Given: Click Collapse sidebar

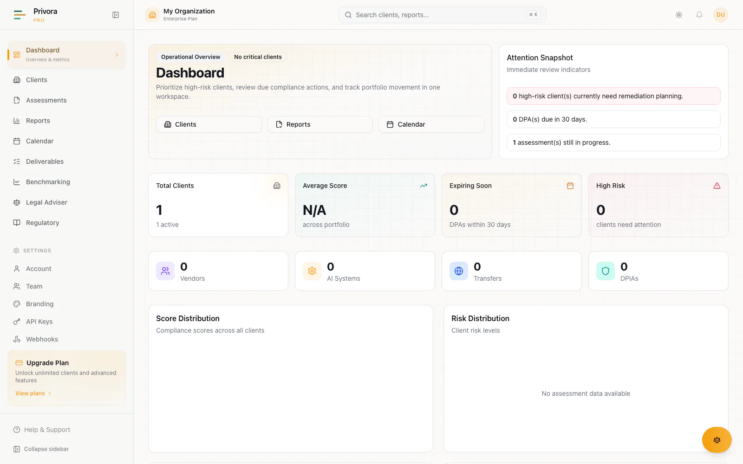Looking at the screenshot, I should click(x=41, y=449).
